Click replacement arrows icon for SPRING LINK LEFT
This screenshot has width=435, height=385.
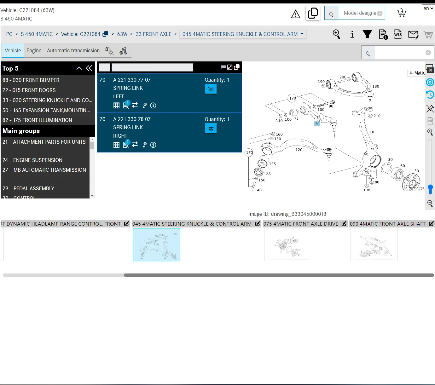pyautogui.click(x=135, y=105)
